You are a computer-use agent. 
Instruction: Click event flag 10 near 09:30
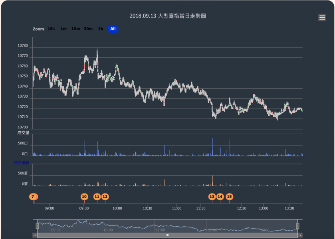(84, 196)
